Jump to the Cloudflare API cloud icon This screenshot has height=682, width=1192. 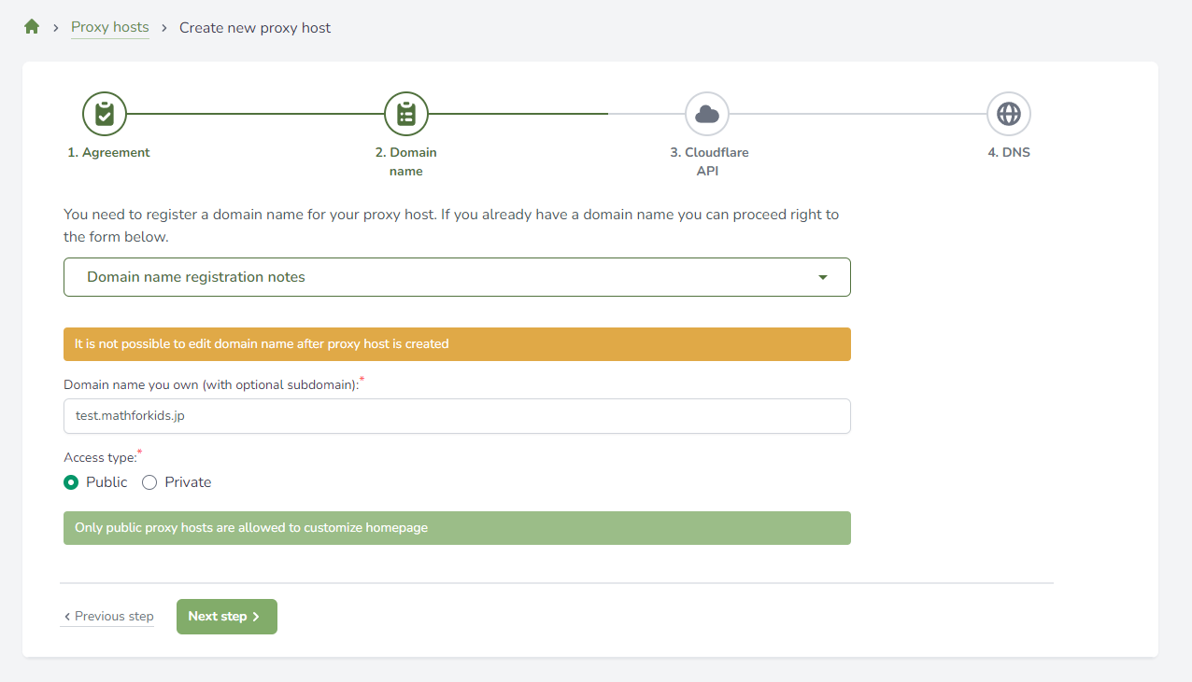click(x=707, y=114)
